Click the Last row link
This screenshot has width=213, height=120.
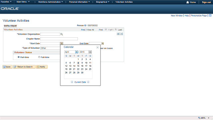[x=120, y=30]
